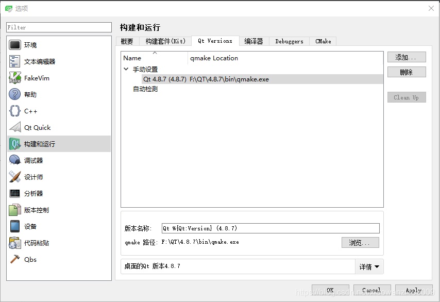Open the Debuggers tab

289,41
